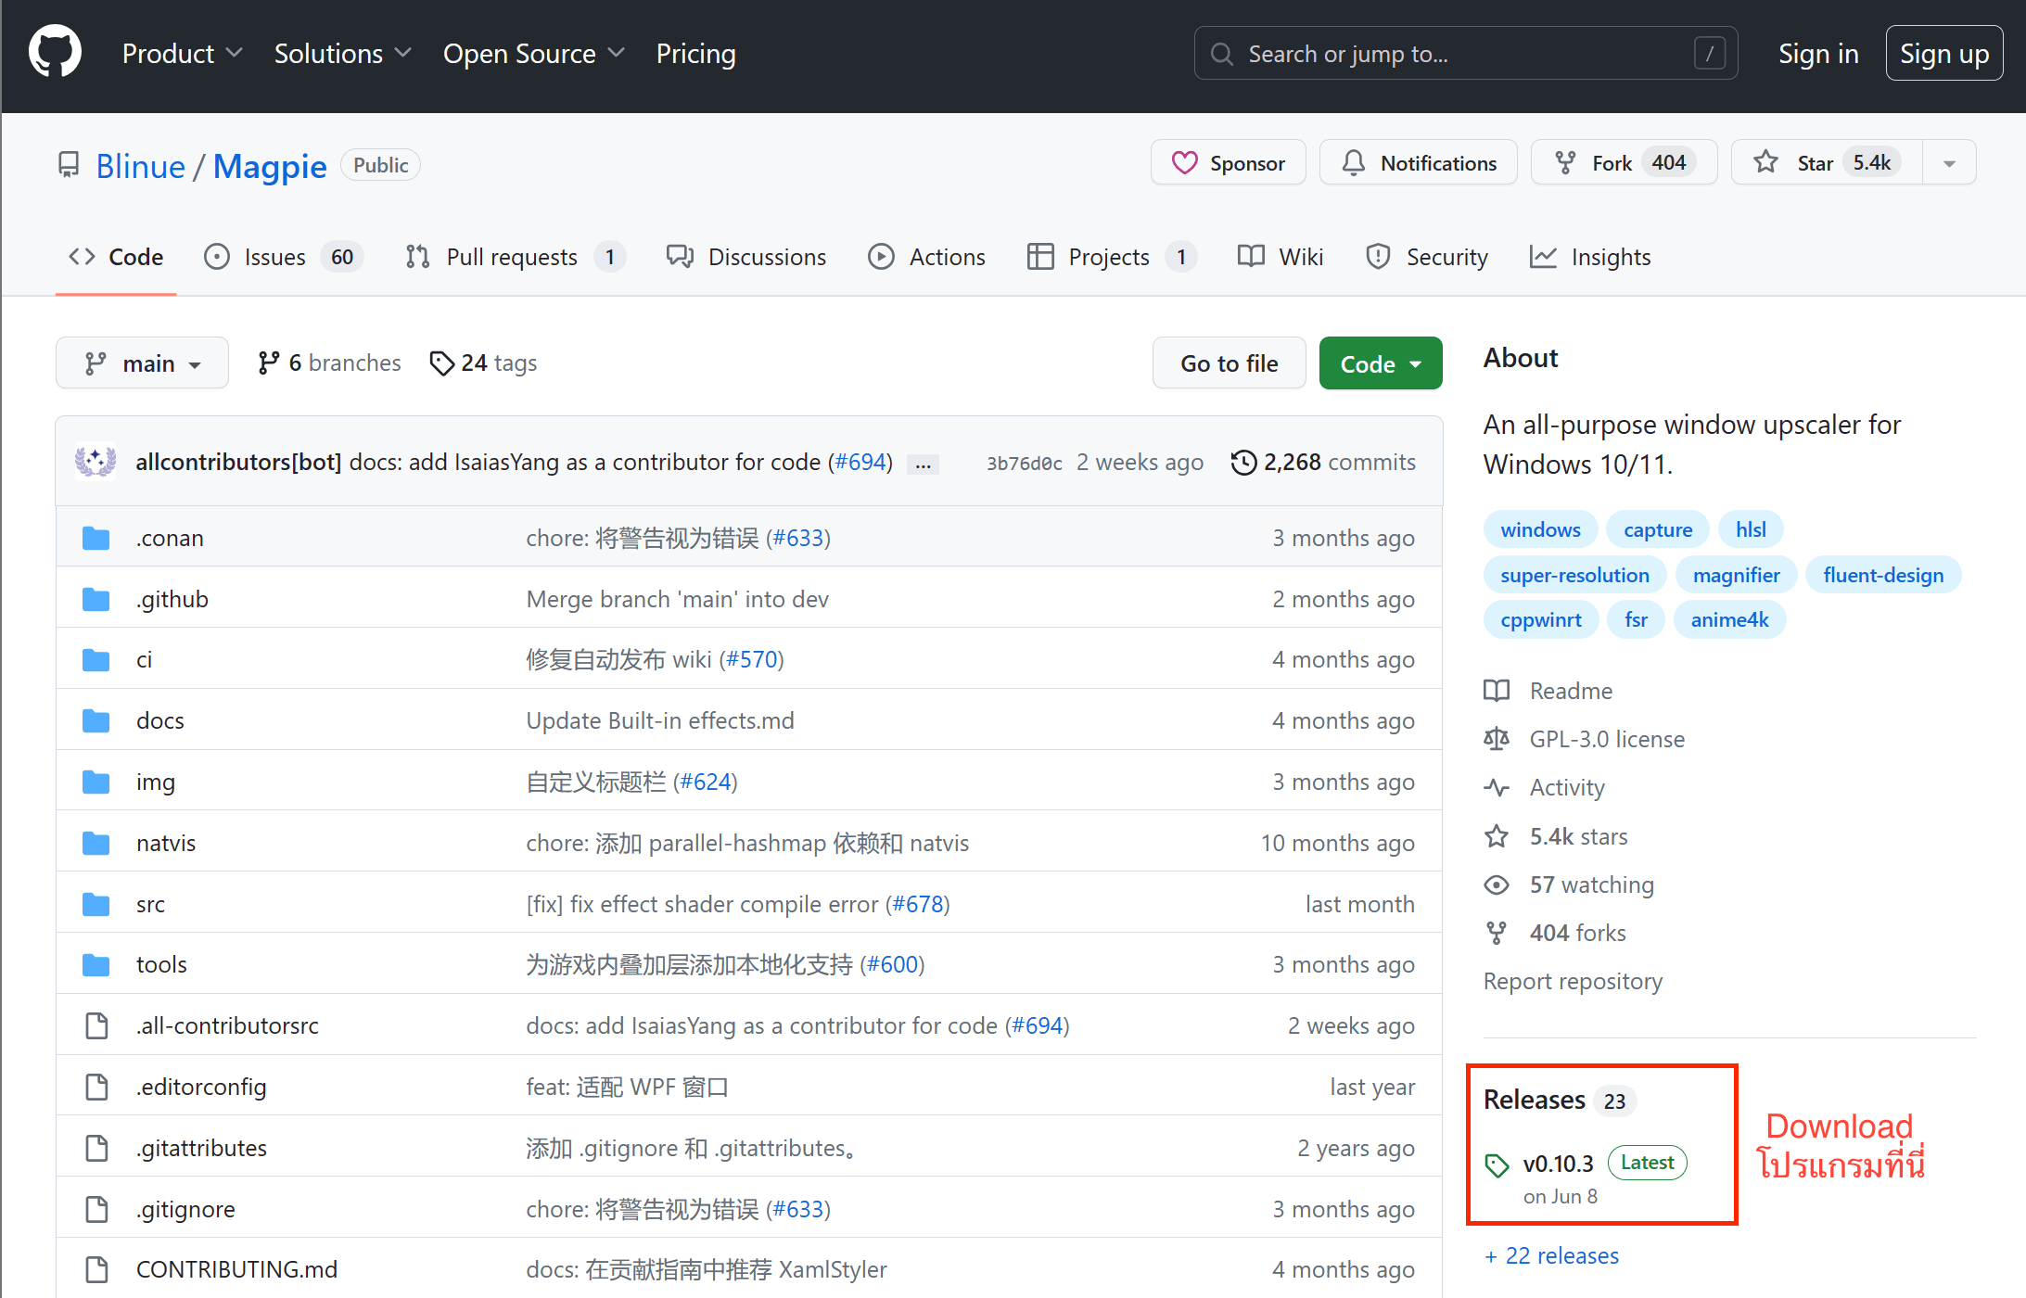Viewport: 2026px width, 1298px height.
Task: Open the 2,268 commits history
Action: coord(1323,462)
